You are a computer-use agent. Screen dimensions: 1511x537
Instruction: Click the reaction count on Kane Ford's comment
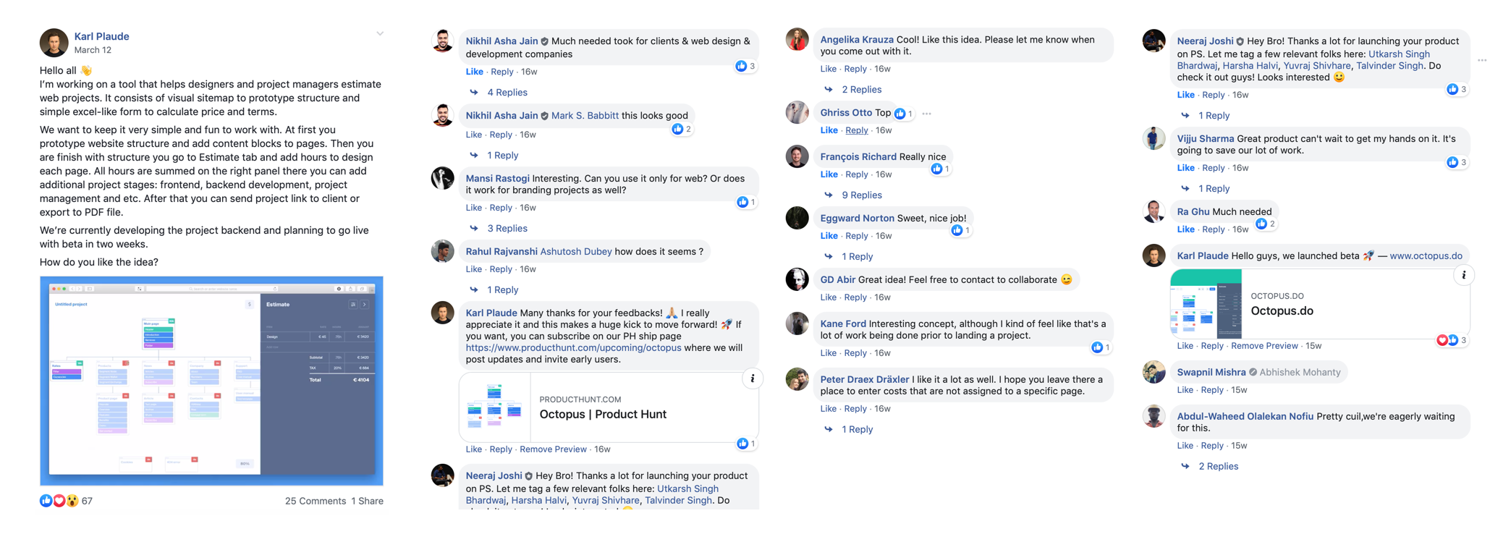tap(1100, 347)
